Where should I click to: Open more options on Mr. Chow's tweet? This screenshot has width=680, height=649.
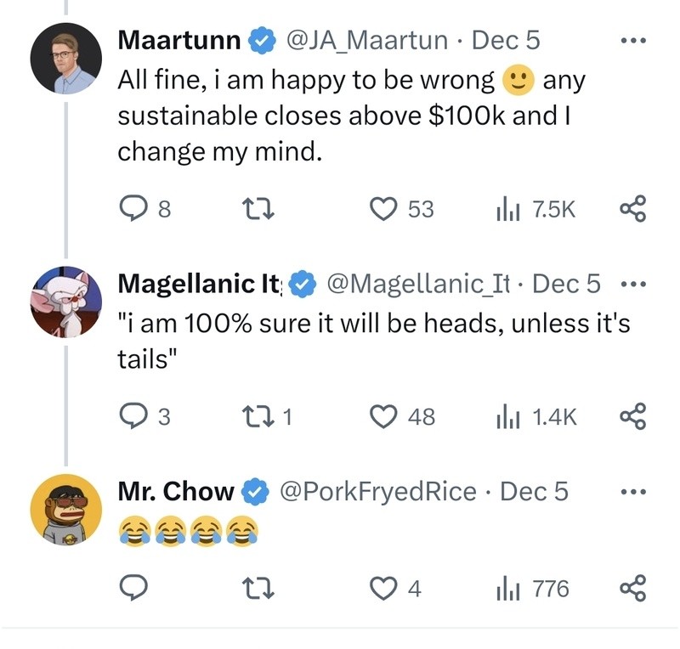(x=632, y=492)
